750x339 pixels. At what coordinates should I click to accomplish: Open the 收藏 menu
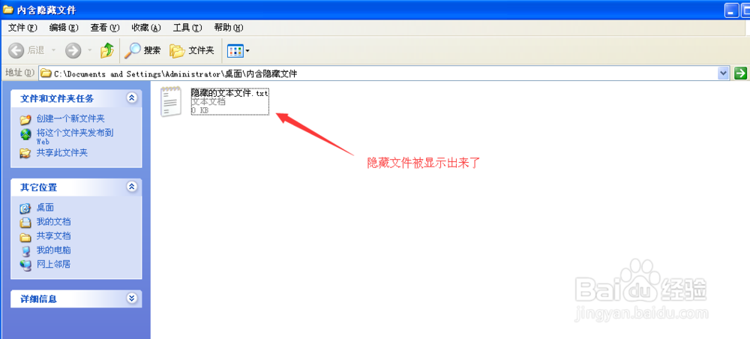146,28
